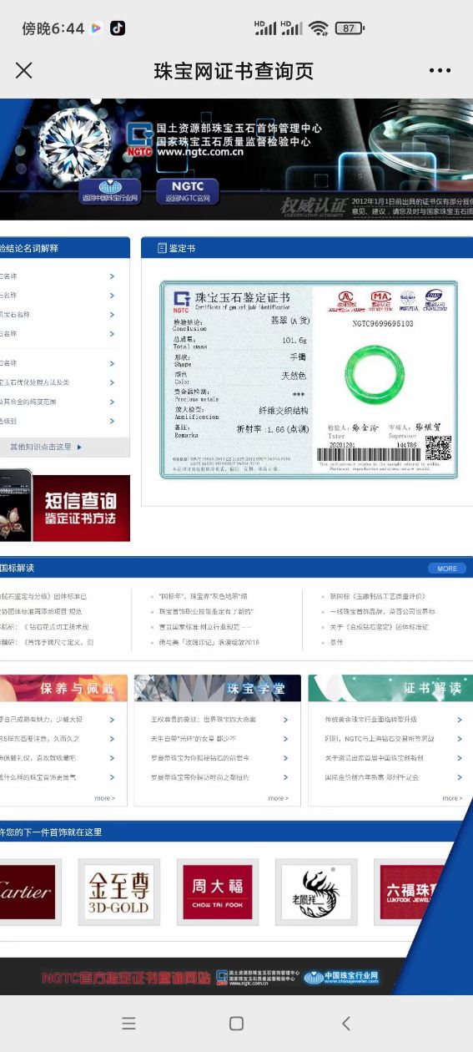The width and height of the screenshot is (473, 1052).
Task: Click more link under 保养与佩戴
Action: [x=104, y=798]
